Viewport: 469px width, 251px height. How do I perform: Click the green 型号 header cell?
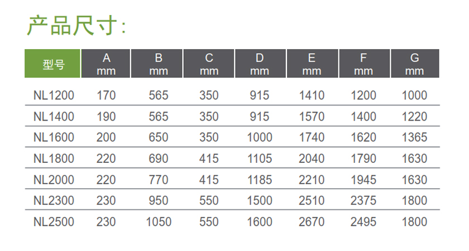(52, 64)
